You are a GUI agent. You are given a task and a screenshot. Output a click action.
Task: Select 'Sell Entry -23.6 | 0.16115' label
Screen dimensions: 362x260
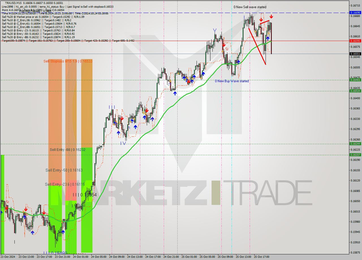(65, 184)
